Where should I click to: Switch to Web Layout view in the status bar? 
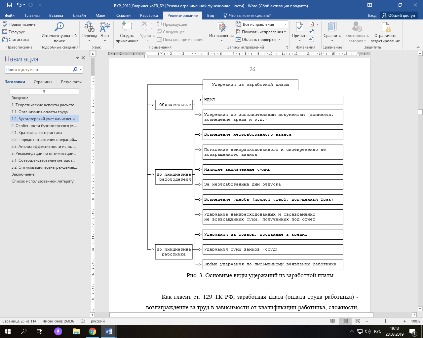tap(358, 321)
